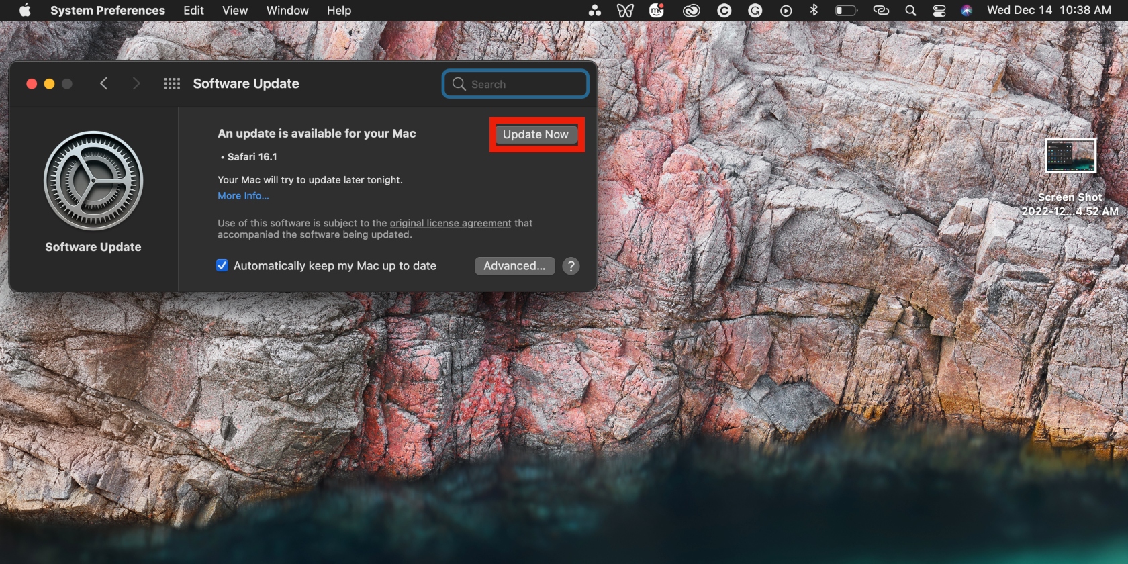
Task: Click the circled C menu bar icon
Action: click(x=724, y=11)
